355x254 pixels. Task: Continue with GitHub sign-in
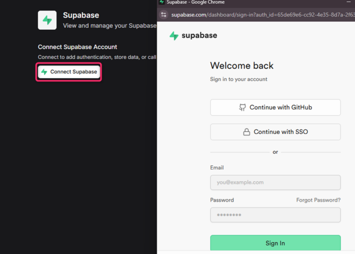[x=275, y=107]
